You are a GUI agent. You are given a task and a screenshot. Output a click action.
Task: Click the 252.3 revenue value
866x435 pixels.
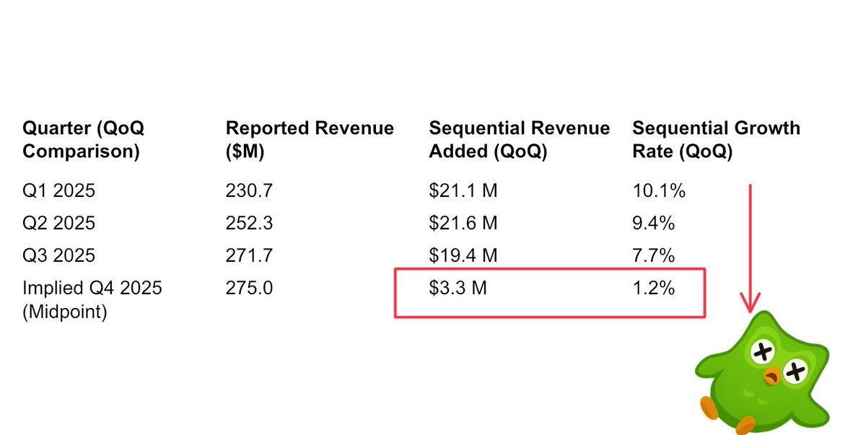(x=249, y=224)
